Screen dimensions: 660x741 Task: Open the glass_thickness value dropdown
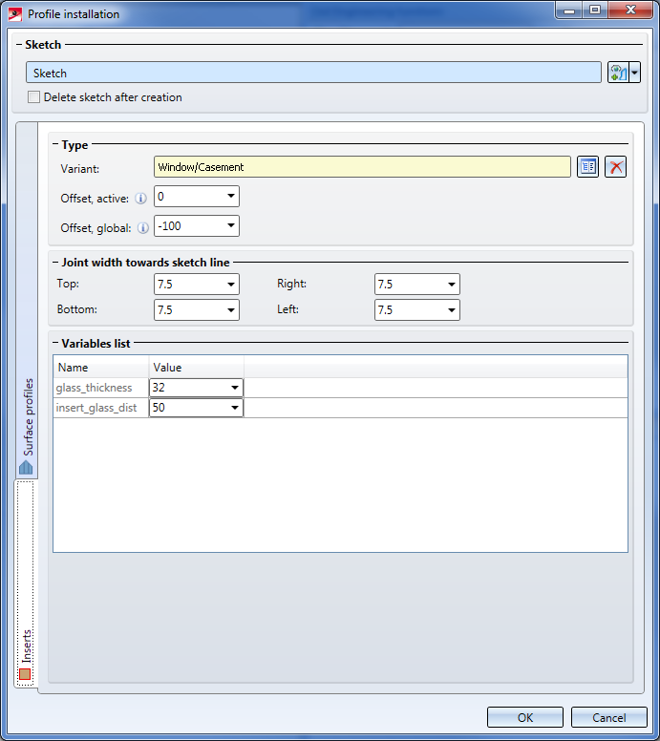(x=235, y=388)
